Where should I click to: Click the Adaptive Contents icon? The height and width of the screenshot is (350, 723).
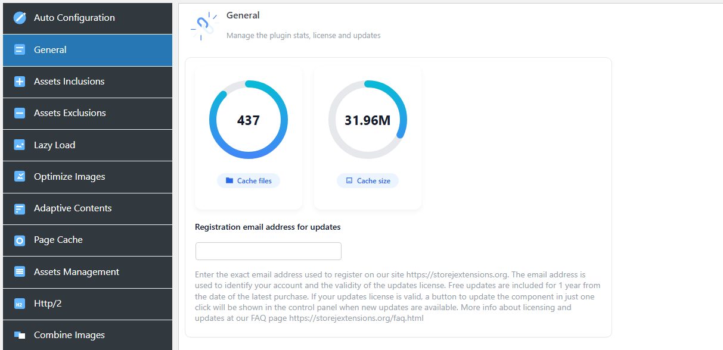(x=18, y=208)
